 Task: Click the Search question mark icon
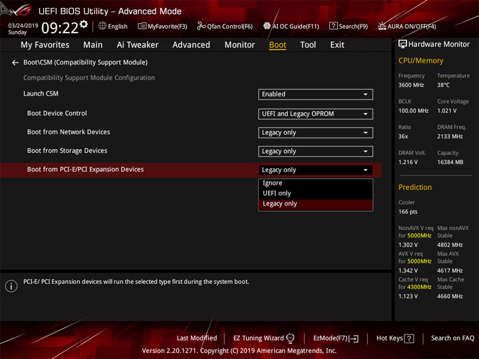[x=333, y=26]
